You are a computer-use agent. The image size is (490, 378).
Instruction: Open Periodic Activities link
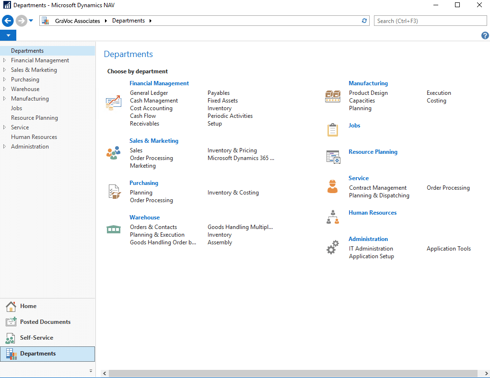[230, 116]
